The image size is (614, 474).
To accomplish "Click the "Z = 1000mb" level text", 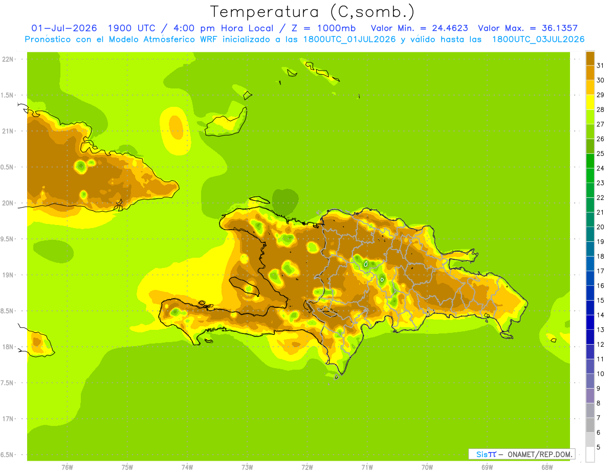I will pos(323,28).
